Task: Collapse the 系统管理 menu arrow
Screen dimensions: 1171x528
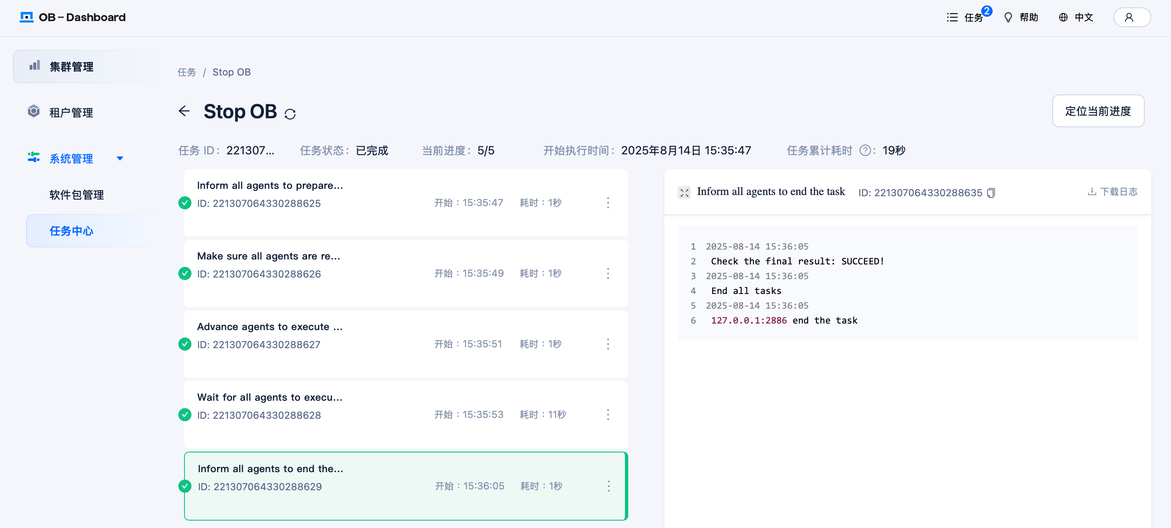Action: (x=120, y=158)
